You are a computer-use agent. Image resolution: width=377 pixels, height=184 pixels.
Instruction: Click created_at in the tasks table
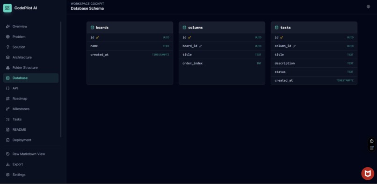tap(284, 80)
